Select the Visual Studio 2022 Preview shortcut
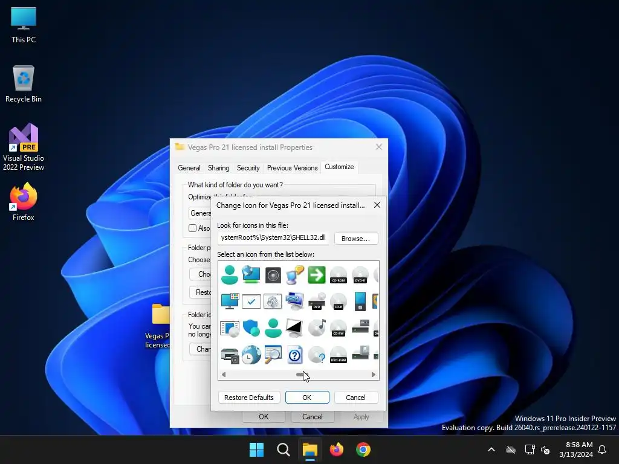The image size is (619, 464). 24,147
